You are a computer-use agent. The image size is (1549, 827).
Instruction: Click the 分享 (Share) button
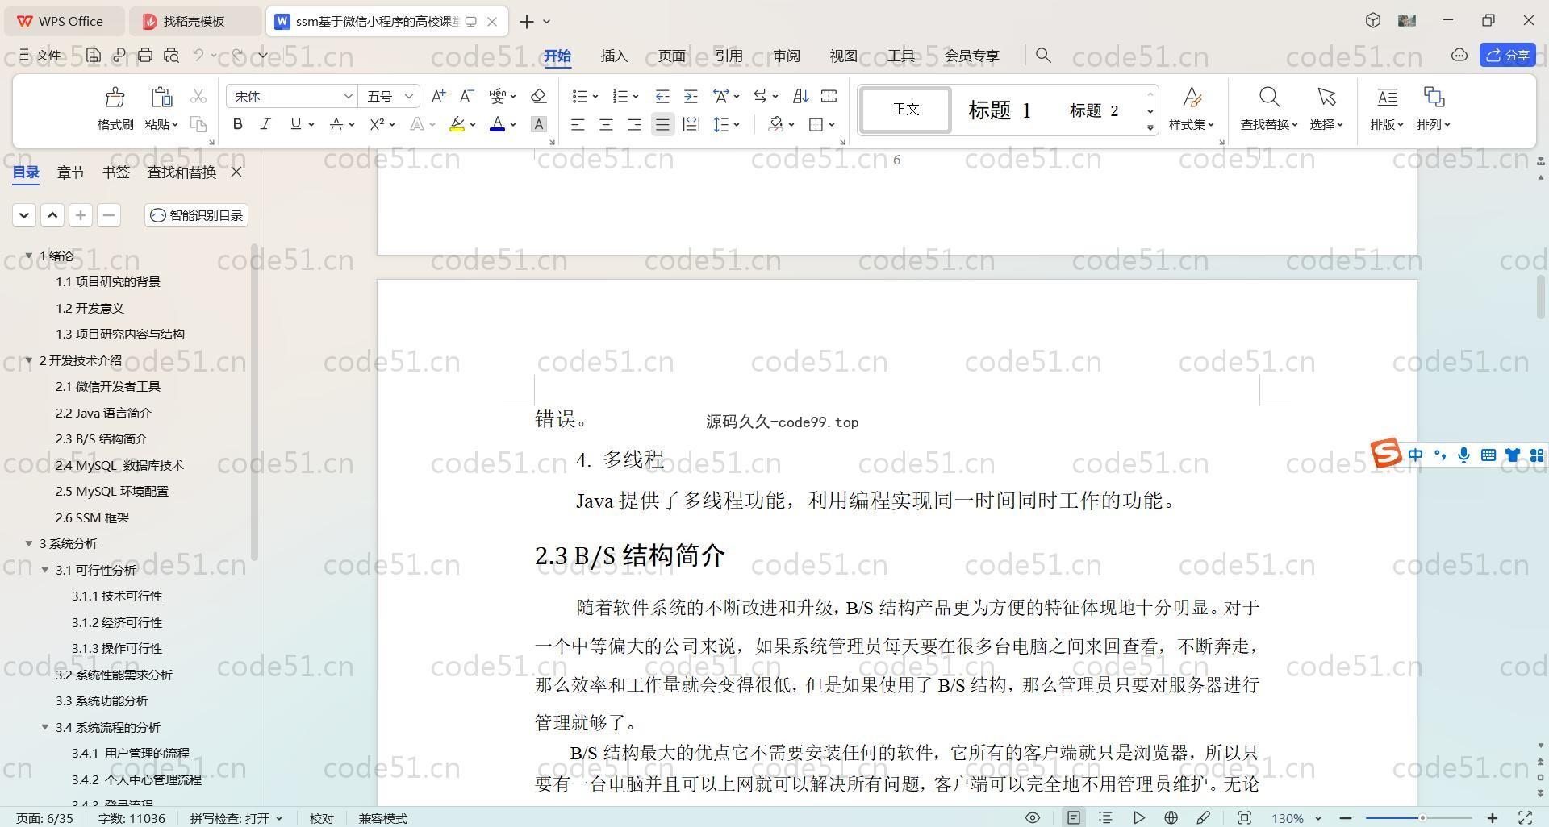click(1508, 55)
